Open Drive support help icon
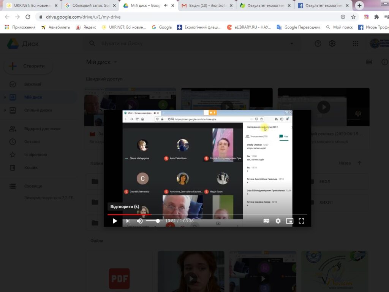 [318, 44]
